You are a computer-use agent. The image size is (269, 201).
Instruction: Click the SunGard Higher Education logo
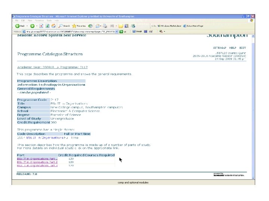tap(229, 175)
